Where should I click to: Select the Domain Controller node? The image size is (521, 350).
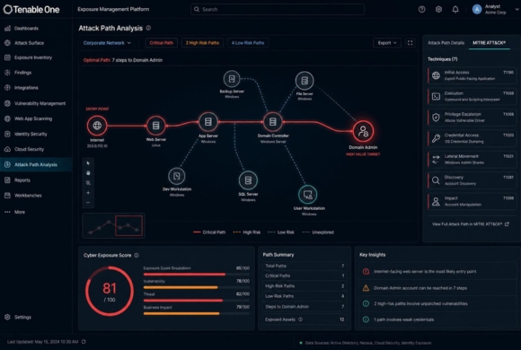(273, 122)
